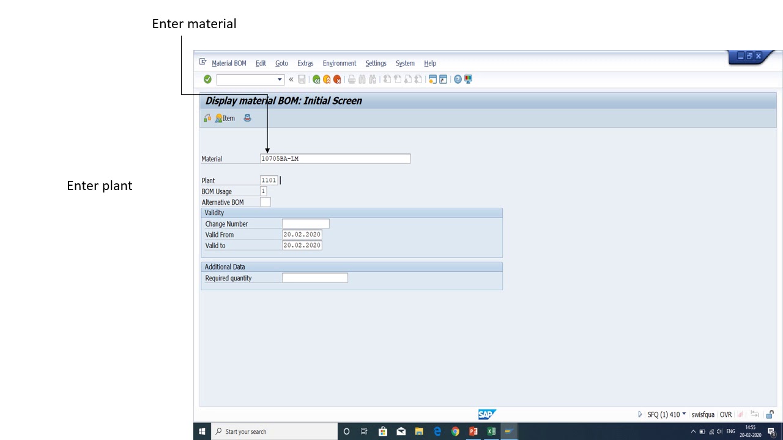
Task: Click the green Enter checkmark icon
Action: [x=208, y=79]
